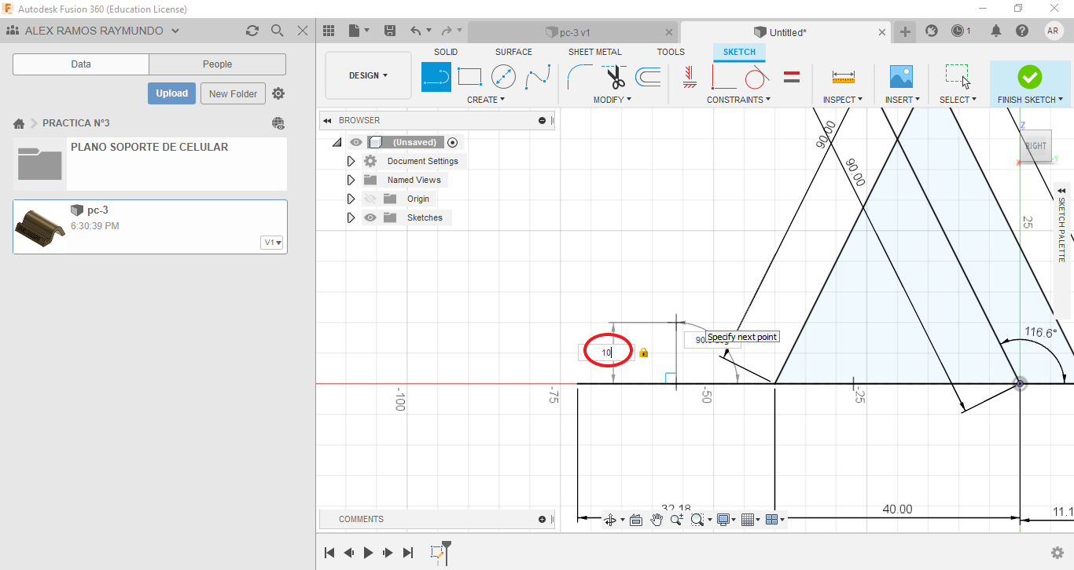Search the data panel
The image size is (1074, 570).
278,31
